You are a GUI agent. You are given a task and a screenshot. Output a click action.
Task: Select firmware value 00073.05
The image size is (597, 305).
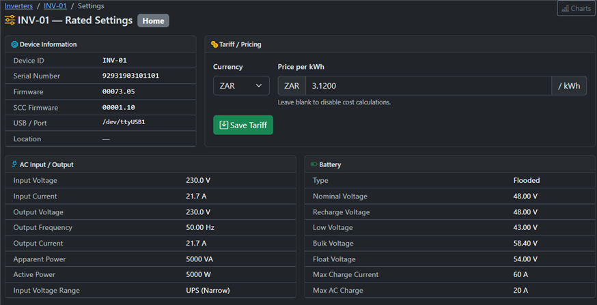pyautogui.click(x=118, y=91)
